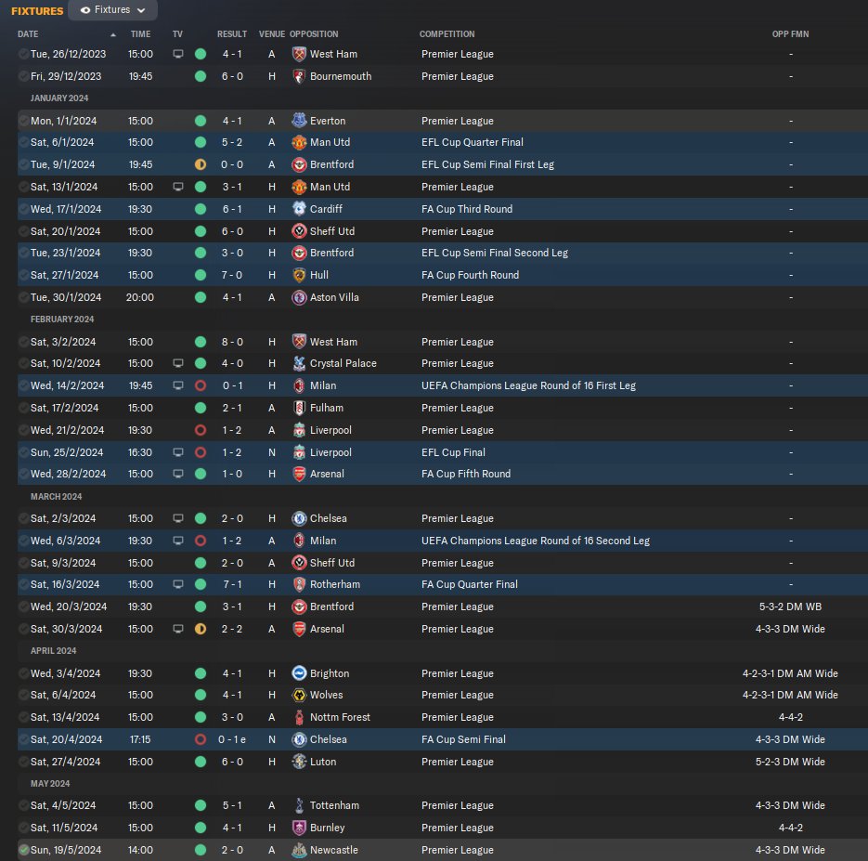The width and height of the screenshot is (868, 861).
Task: Click the 17:15 kick-off time
Action: click(x=140, y=739)
